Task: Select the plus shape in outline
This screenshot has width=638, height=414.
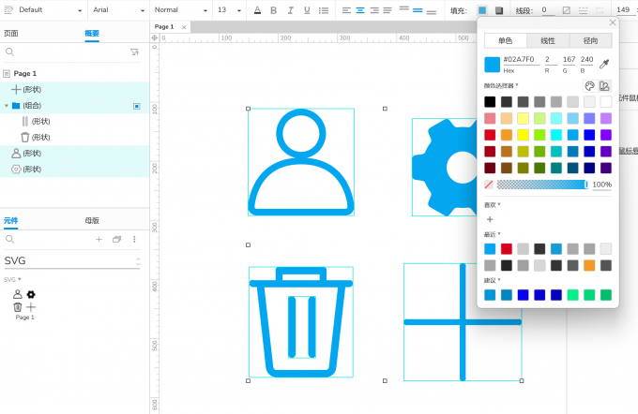Action: 74,89
